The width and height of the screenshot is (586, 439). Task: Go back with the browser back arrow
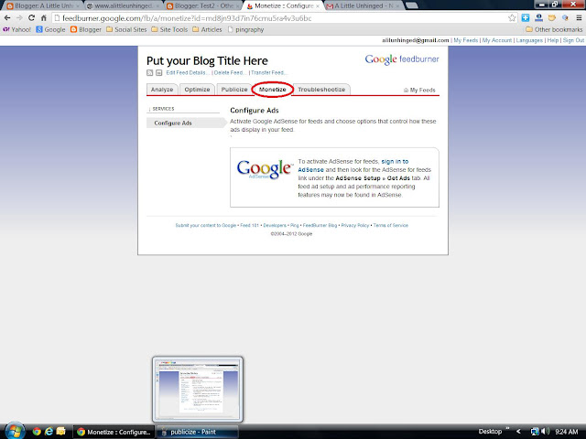coord(7,18)
